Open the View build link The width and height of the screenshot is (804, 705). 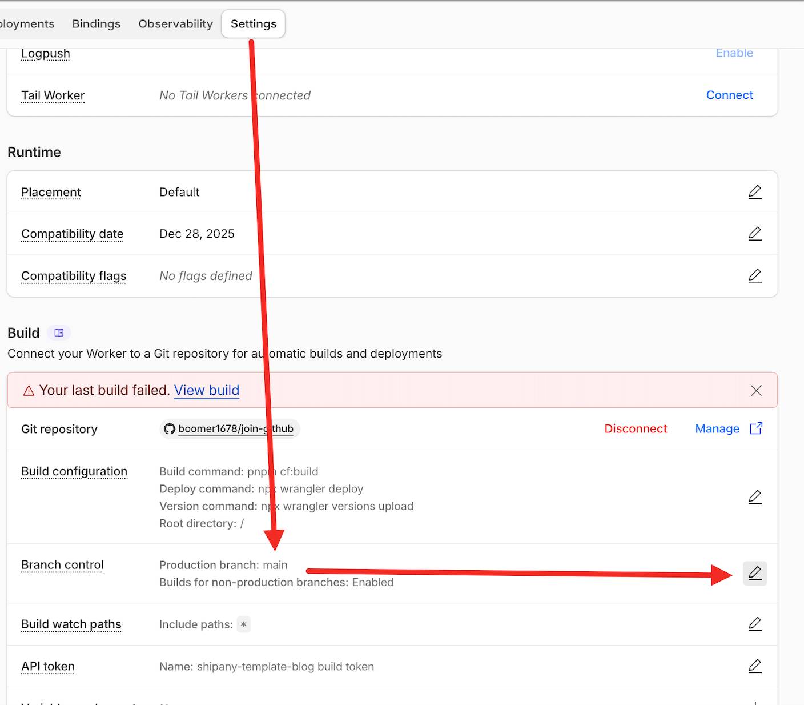[206, 390]
